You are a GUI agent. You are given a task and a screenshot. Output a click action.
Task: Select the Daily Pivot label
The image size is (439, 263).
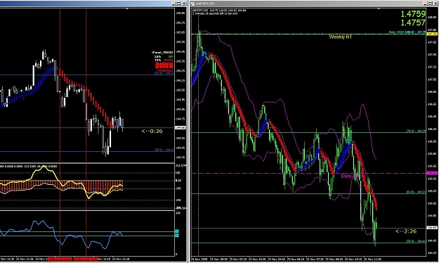point(352,176)
